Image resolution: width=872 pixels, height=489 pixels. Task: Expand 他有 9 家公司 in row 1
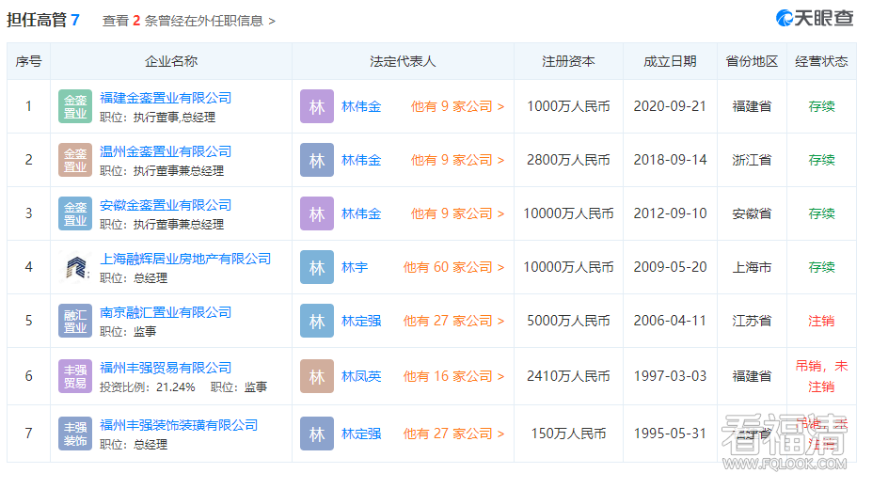click(x=457, y=106)
